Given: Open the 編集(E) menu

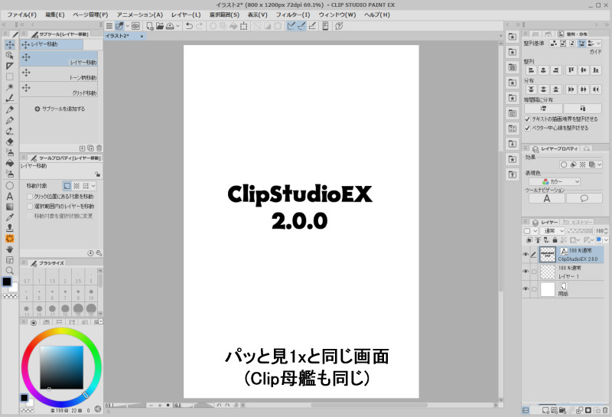Looking at the screenshot, I should click(55, 15).
